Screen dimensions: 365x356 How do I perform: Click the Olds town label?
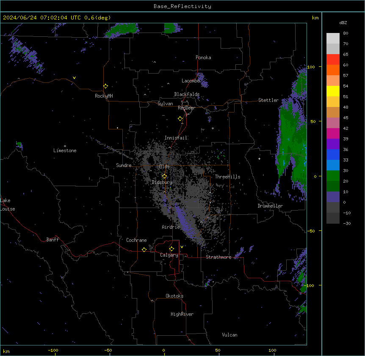point(164,167)
